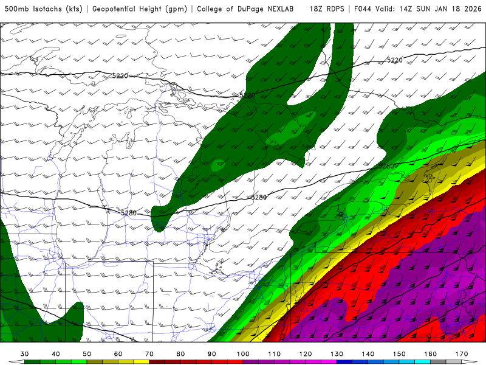The height and width of the screenshot is (365, 486).
Task: Click the legend value 70
Action: [149, 354]
